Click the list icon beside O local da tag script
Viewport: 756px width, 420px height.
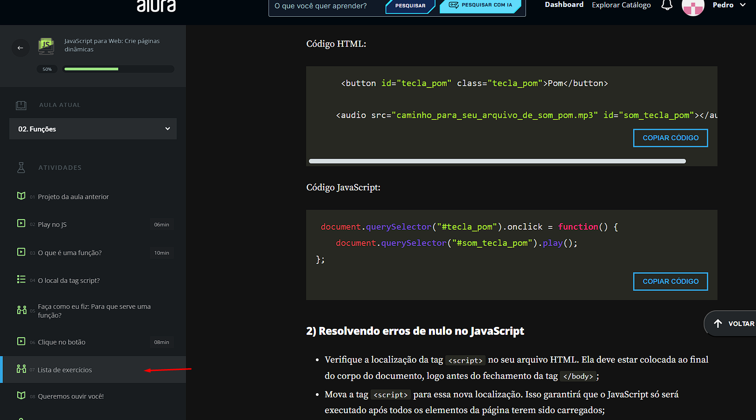point(21,280)
